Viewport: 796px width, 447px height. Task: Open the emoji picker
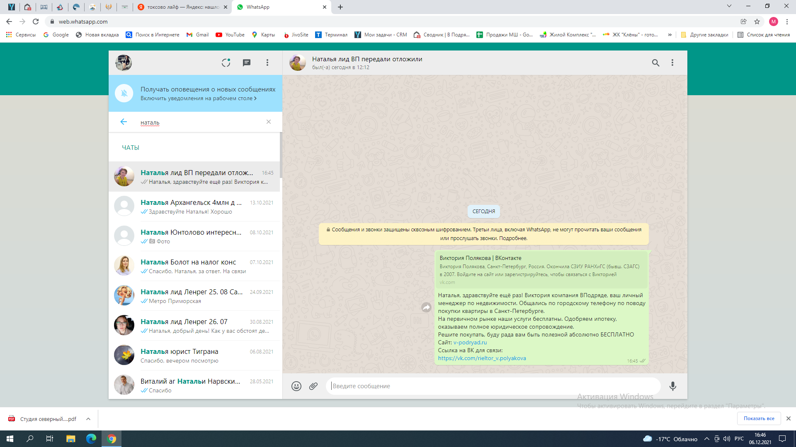click(x=296, y=386)
